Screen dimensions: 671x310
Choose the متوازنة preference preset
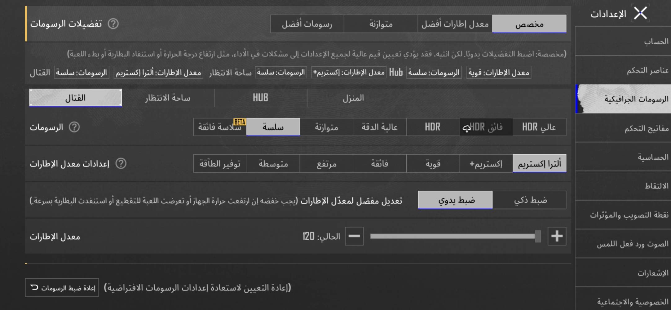[381, 24]
